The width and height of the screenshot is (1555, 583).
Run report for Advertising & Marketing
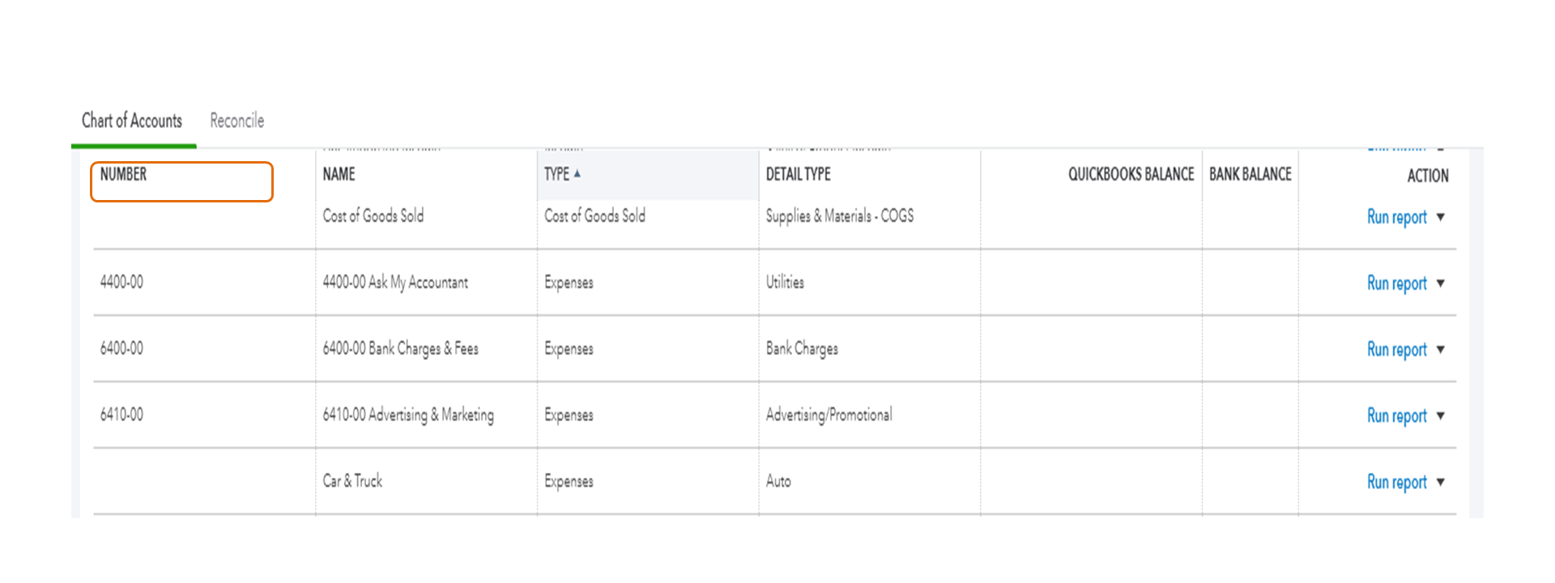point(1396,416)
